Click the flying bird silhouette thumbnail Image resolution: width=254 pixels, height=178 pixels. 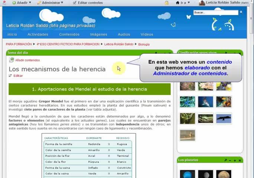[224, 118]
